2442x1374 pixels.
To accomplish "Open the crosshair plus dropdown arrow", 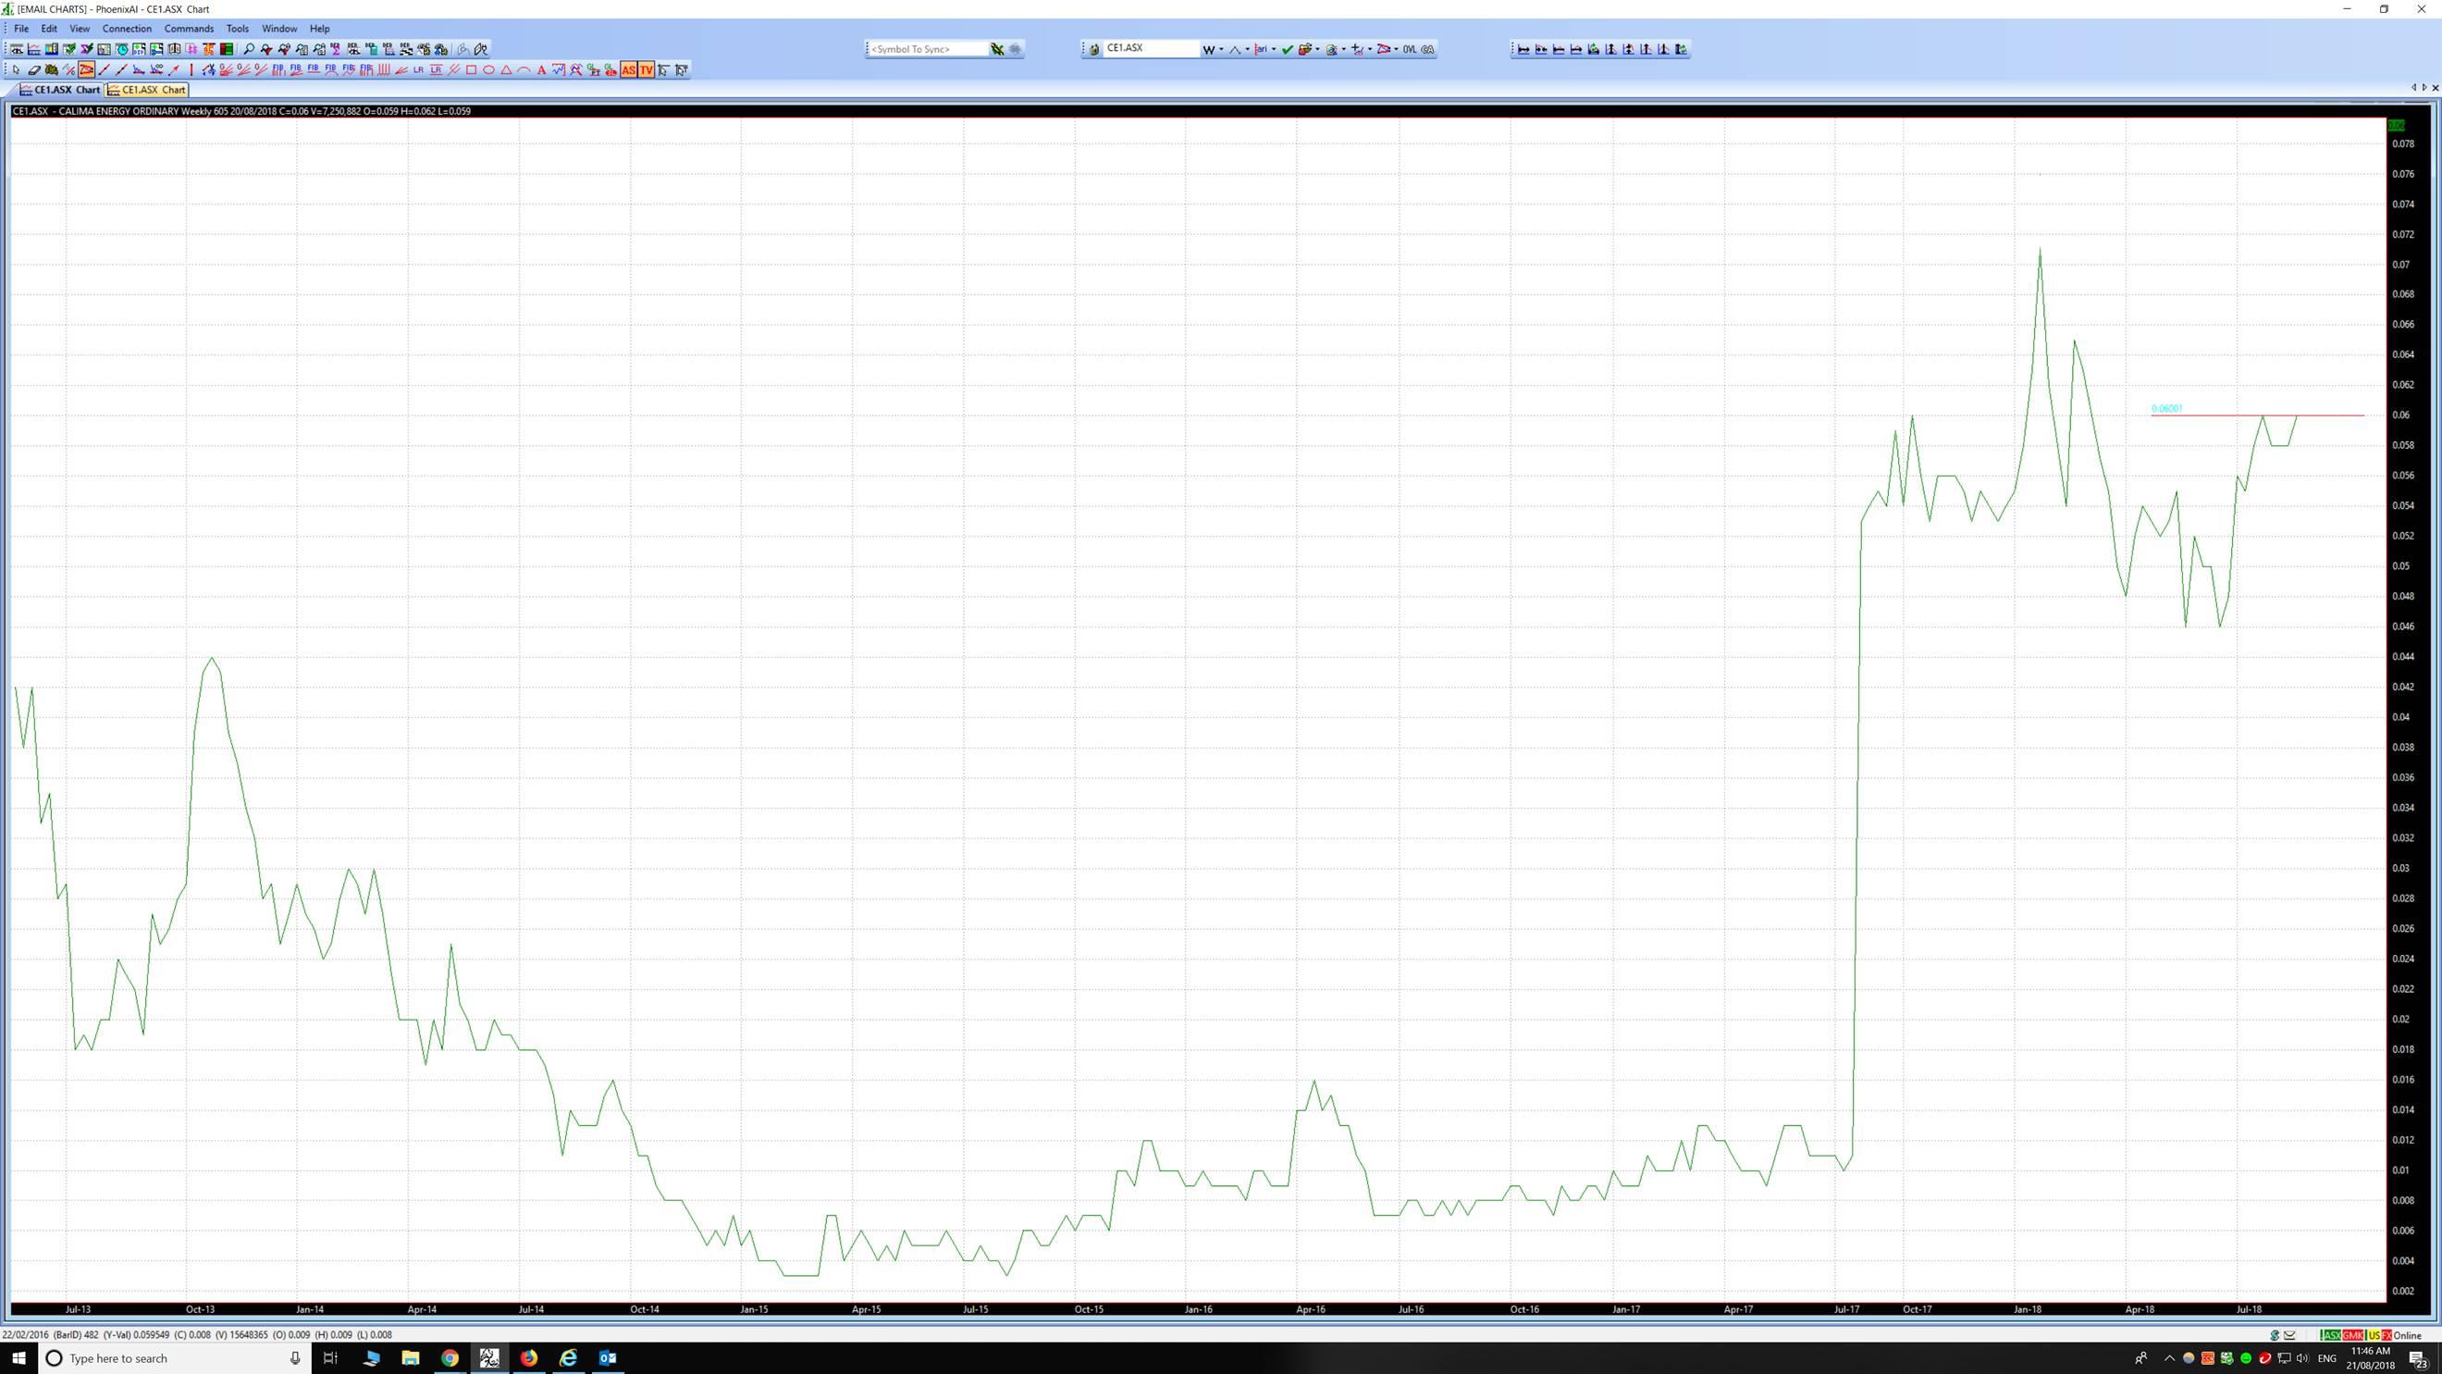I will (x=1370, y=49).
